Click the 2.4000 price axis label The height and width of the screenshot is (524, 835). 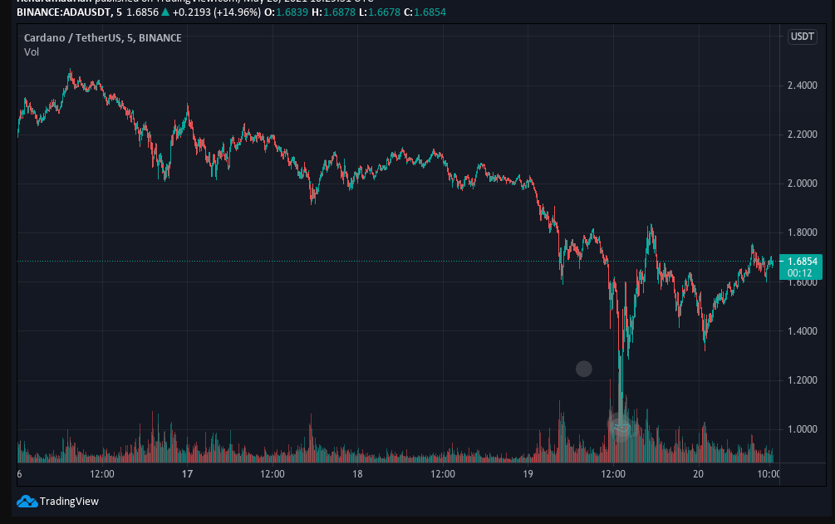pos(802,86)
